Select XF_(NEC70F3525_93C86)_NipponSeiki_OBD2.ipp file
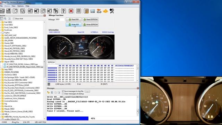The width and height of the screenshot is (222, 125). coord(25,67)
